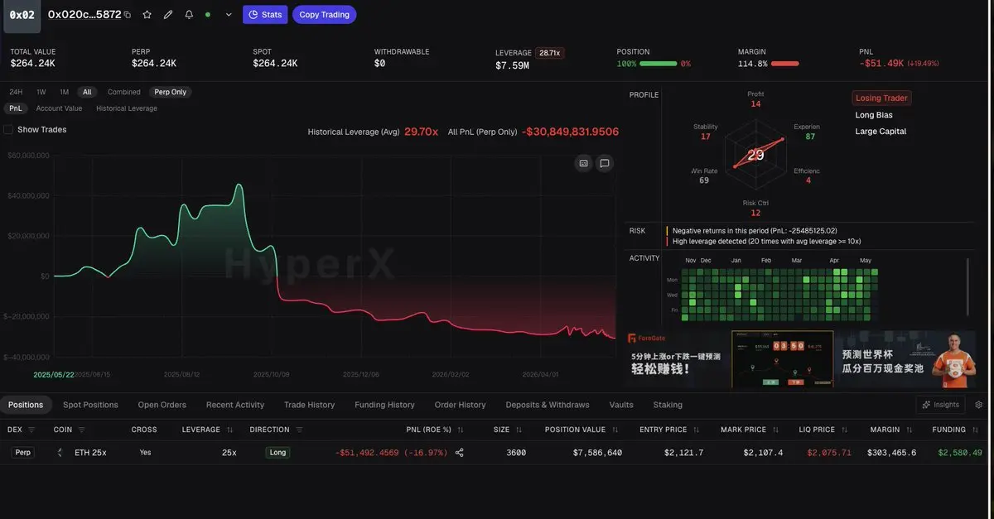Click the Long Bias tag
This screenshot has width=994, height=519.
tap(874, 115)
